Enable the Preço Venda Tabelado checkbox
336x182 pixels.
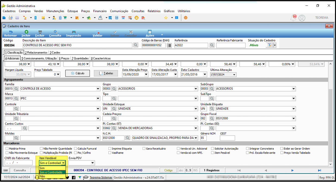(282, 153)
